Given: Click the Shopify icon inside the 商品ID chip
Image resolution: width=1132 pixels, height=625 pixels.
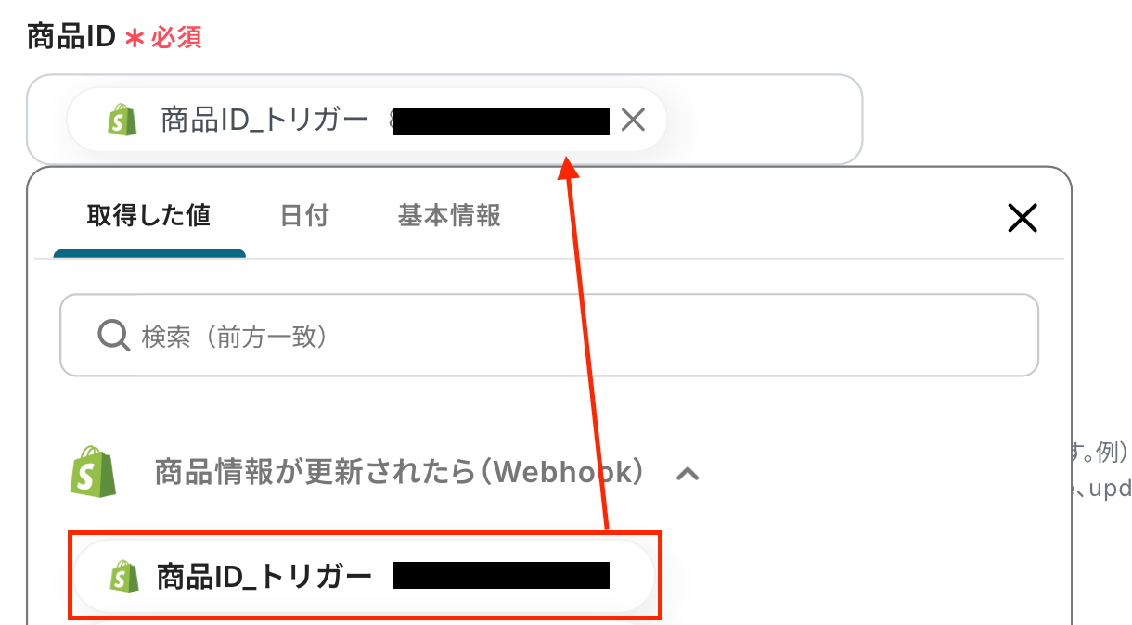Looking at the screenshot, I should pyautogui.click(x=122, y=120).
